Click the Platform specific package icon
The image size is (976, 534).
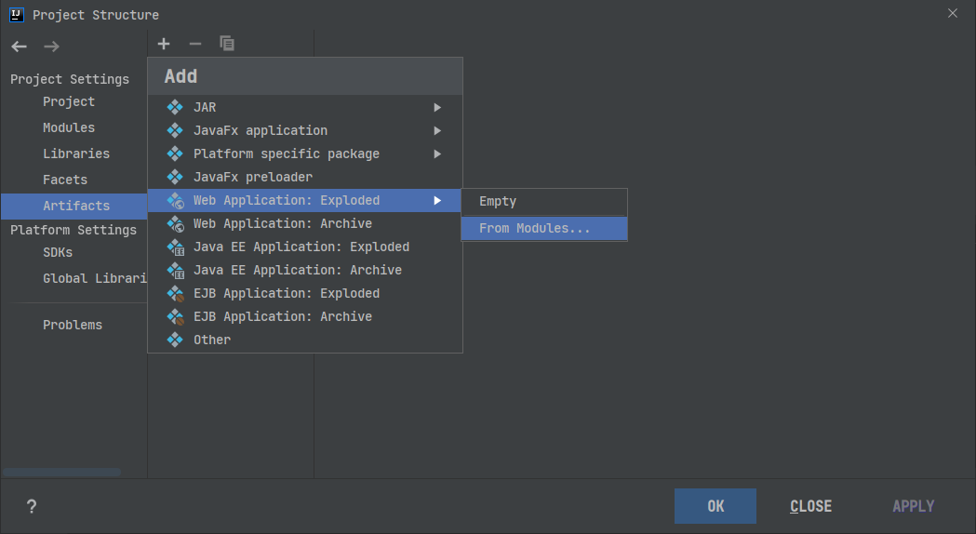point(175,154)
